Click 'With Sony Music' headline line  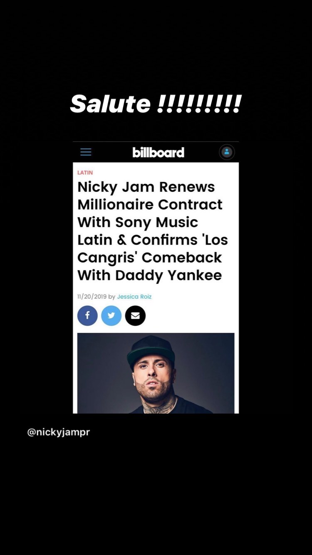pyautogui.click(x=138, y=222)
